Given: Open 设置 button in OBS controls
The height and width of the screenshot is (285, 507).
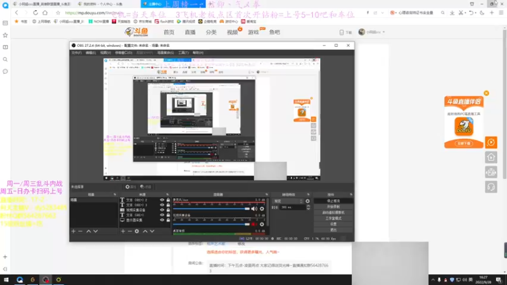Looking at the screenshot, I should tap(333, 224).
